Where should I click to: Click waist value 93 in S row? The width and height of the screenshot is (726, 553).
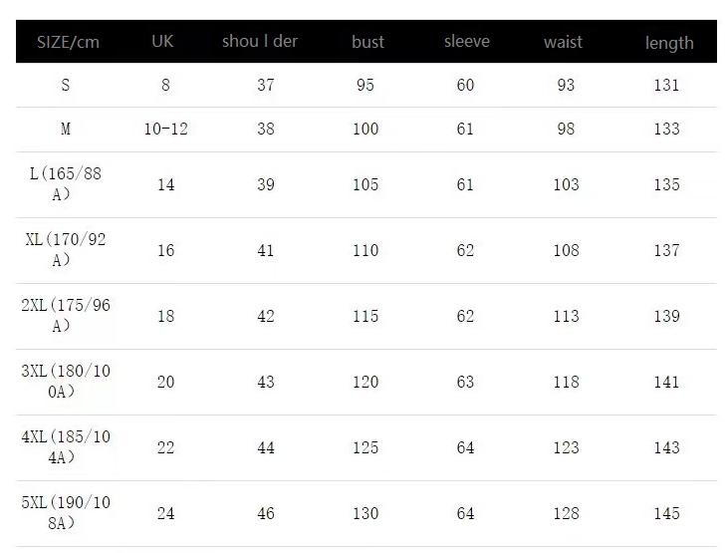coord(566,85)
